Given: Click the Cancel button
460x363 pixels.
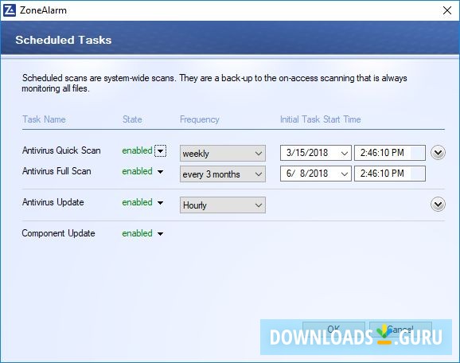Looking at the screenshot, I should point(400,330).
